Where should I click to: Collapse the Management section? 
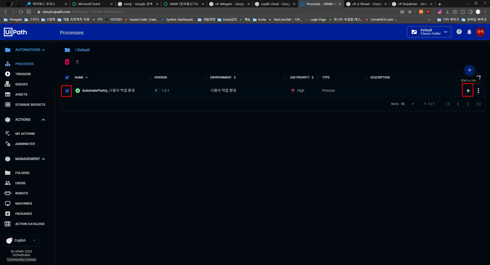43,159
